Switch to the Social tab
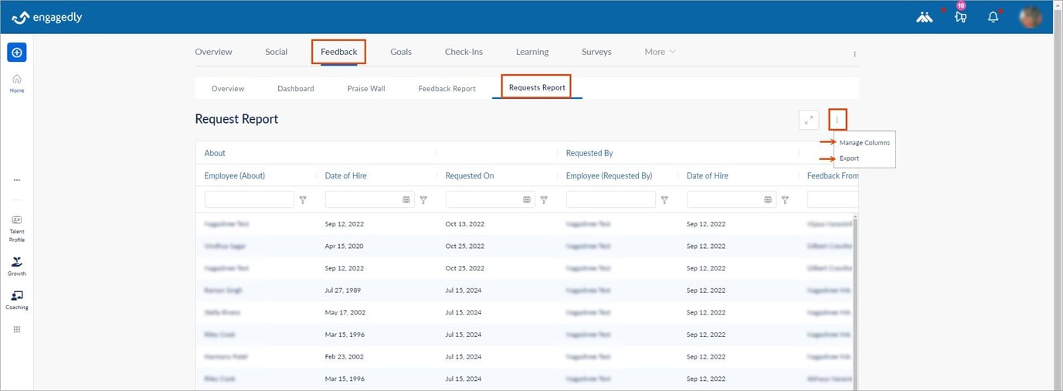Viewport: 1063px width, 391px height. (276, 52)
